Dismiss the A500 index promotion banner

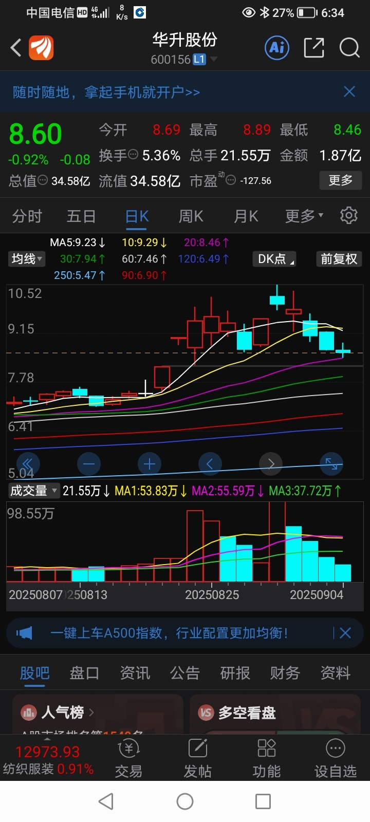345,633
